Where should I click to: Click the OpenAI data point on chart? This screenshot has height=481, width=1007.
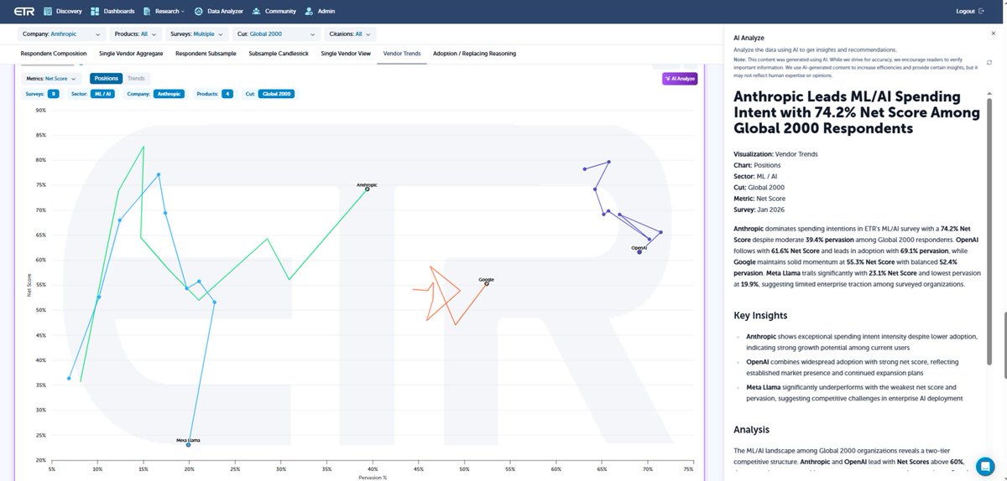click(x=639, y=251)
